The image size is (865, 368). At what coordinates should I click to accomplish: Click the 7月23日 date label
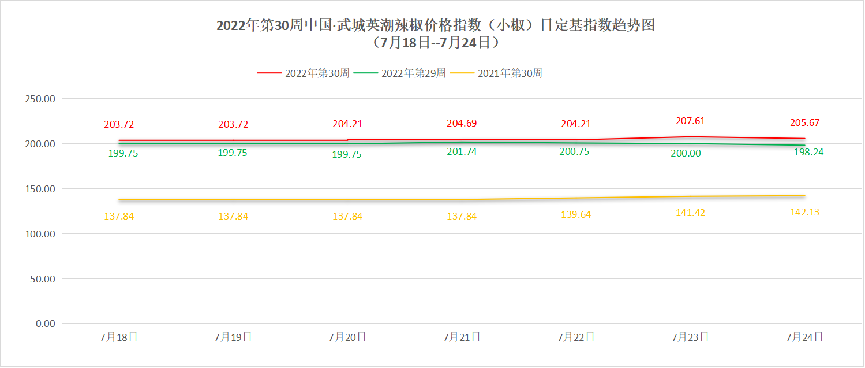point(690,337)
